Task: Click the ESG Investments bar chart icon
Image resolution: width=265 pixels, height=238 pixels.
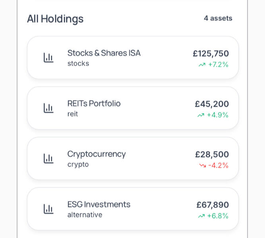Action: coord(48,209)
